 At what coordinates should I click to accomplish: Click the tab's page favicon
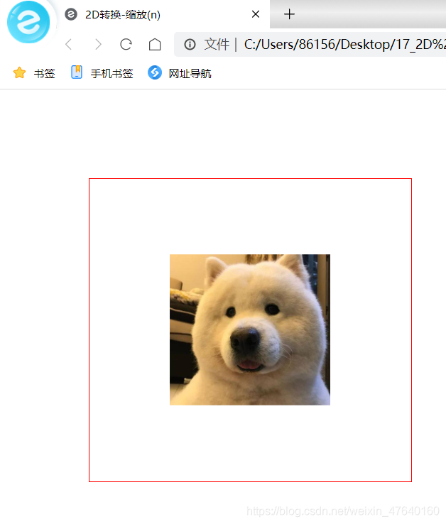71,14
